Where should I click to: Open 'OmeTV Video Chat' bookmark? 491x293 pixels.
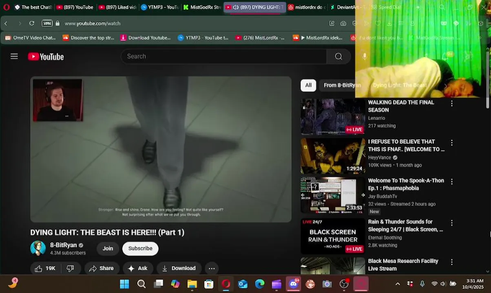point(30,38)
